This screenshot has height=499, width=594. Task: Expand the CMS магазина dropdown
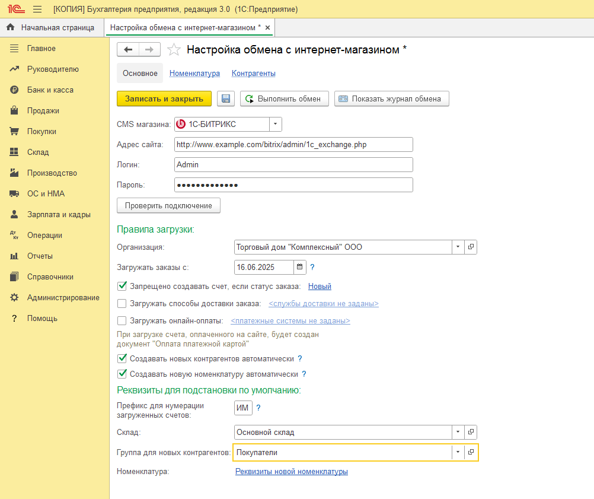pyautogui.click(x=276, y=124)
